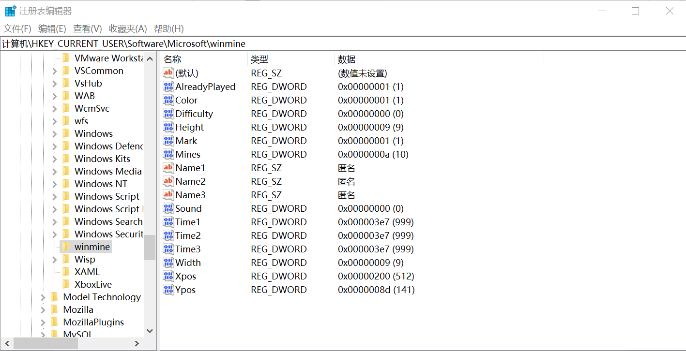Click the Sound DWORD value icon

coord(168,208)
